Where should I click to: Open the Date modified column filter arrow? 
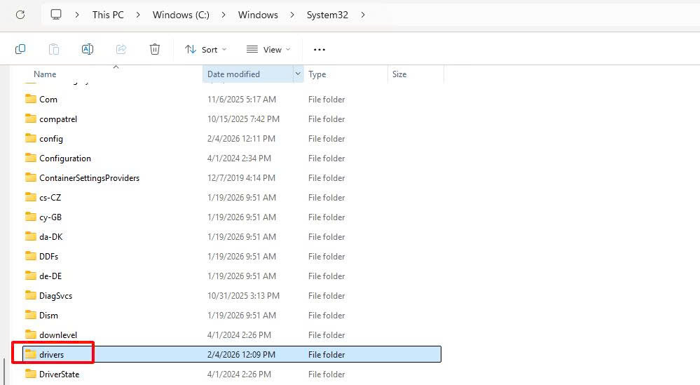[298, 74]
